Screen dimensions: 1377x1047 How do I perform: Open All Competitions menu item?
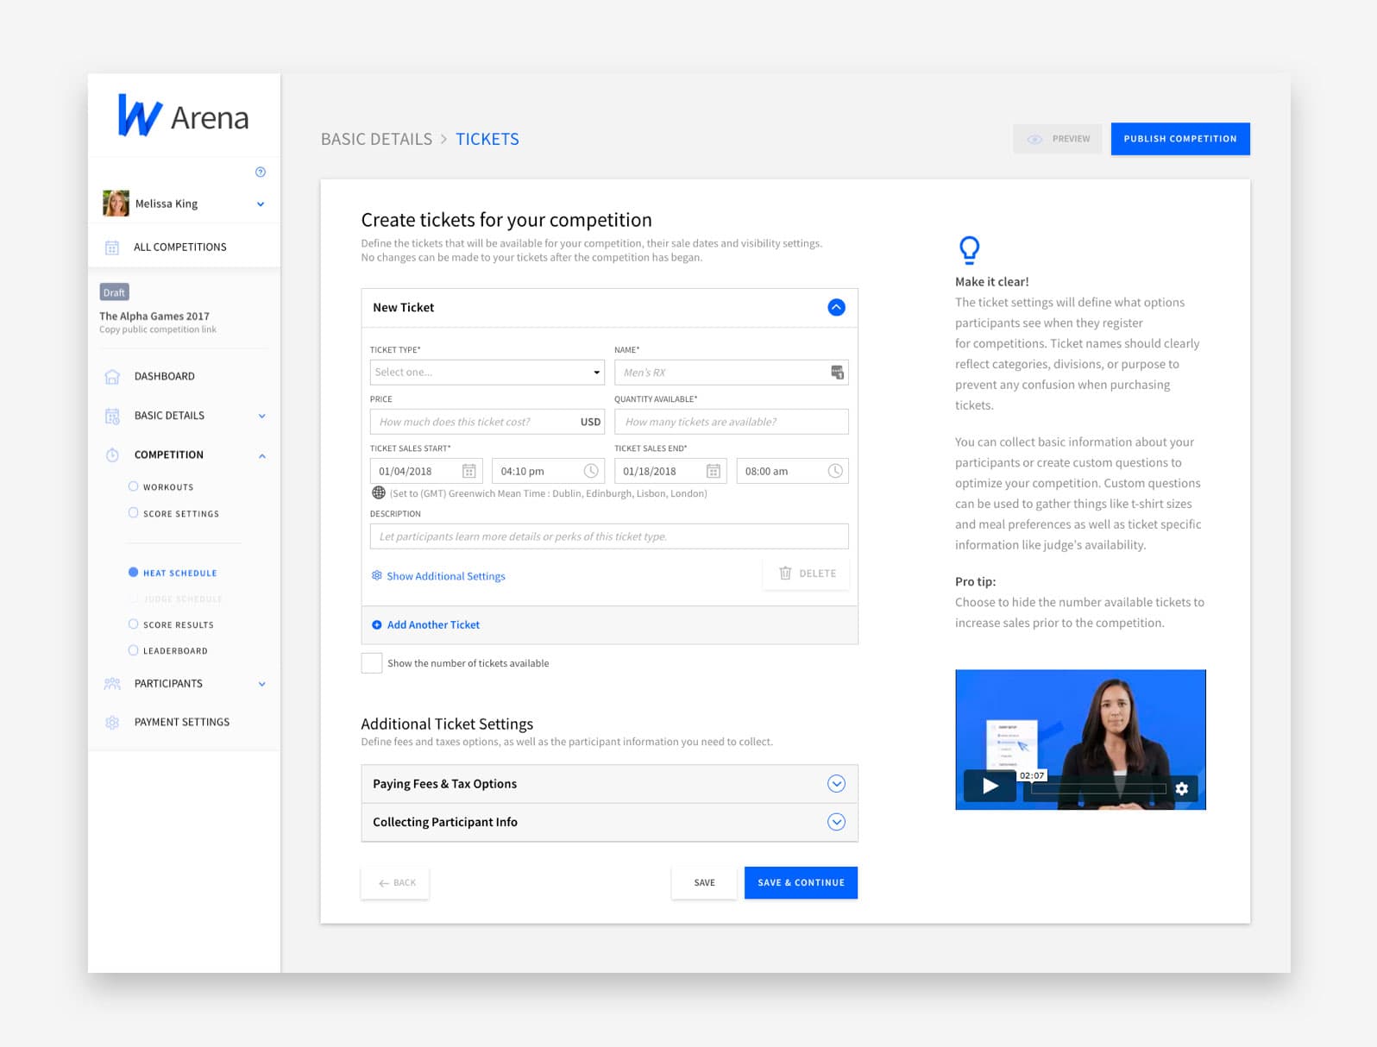click(180, 248)
